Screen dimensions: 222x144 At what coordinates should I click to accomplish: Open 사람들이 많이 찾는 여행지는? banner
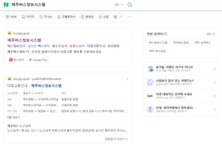(181, 82)
